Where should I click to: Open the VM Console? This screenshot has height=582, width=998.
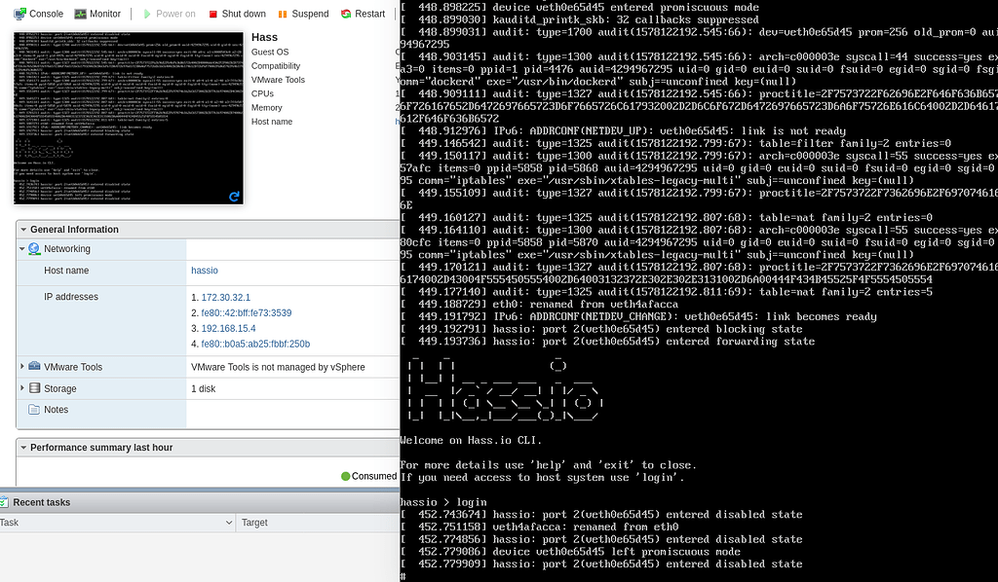pos(38,14)
